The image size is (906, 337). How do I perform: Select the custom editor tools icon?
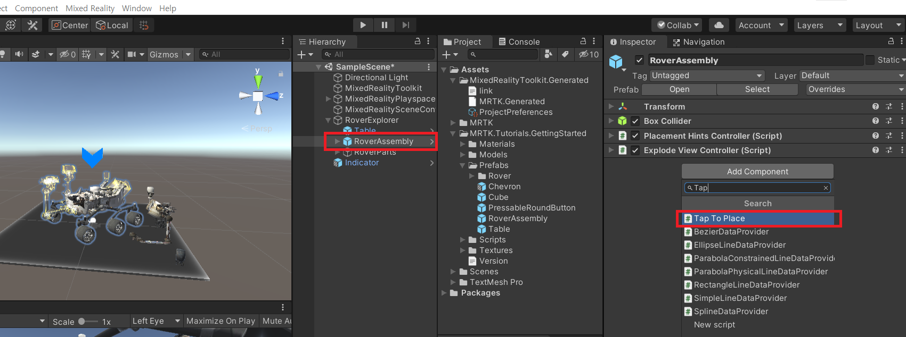pos(32,25)
